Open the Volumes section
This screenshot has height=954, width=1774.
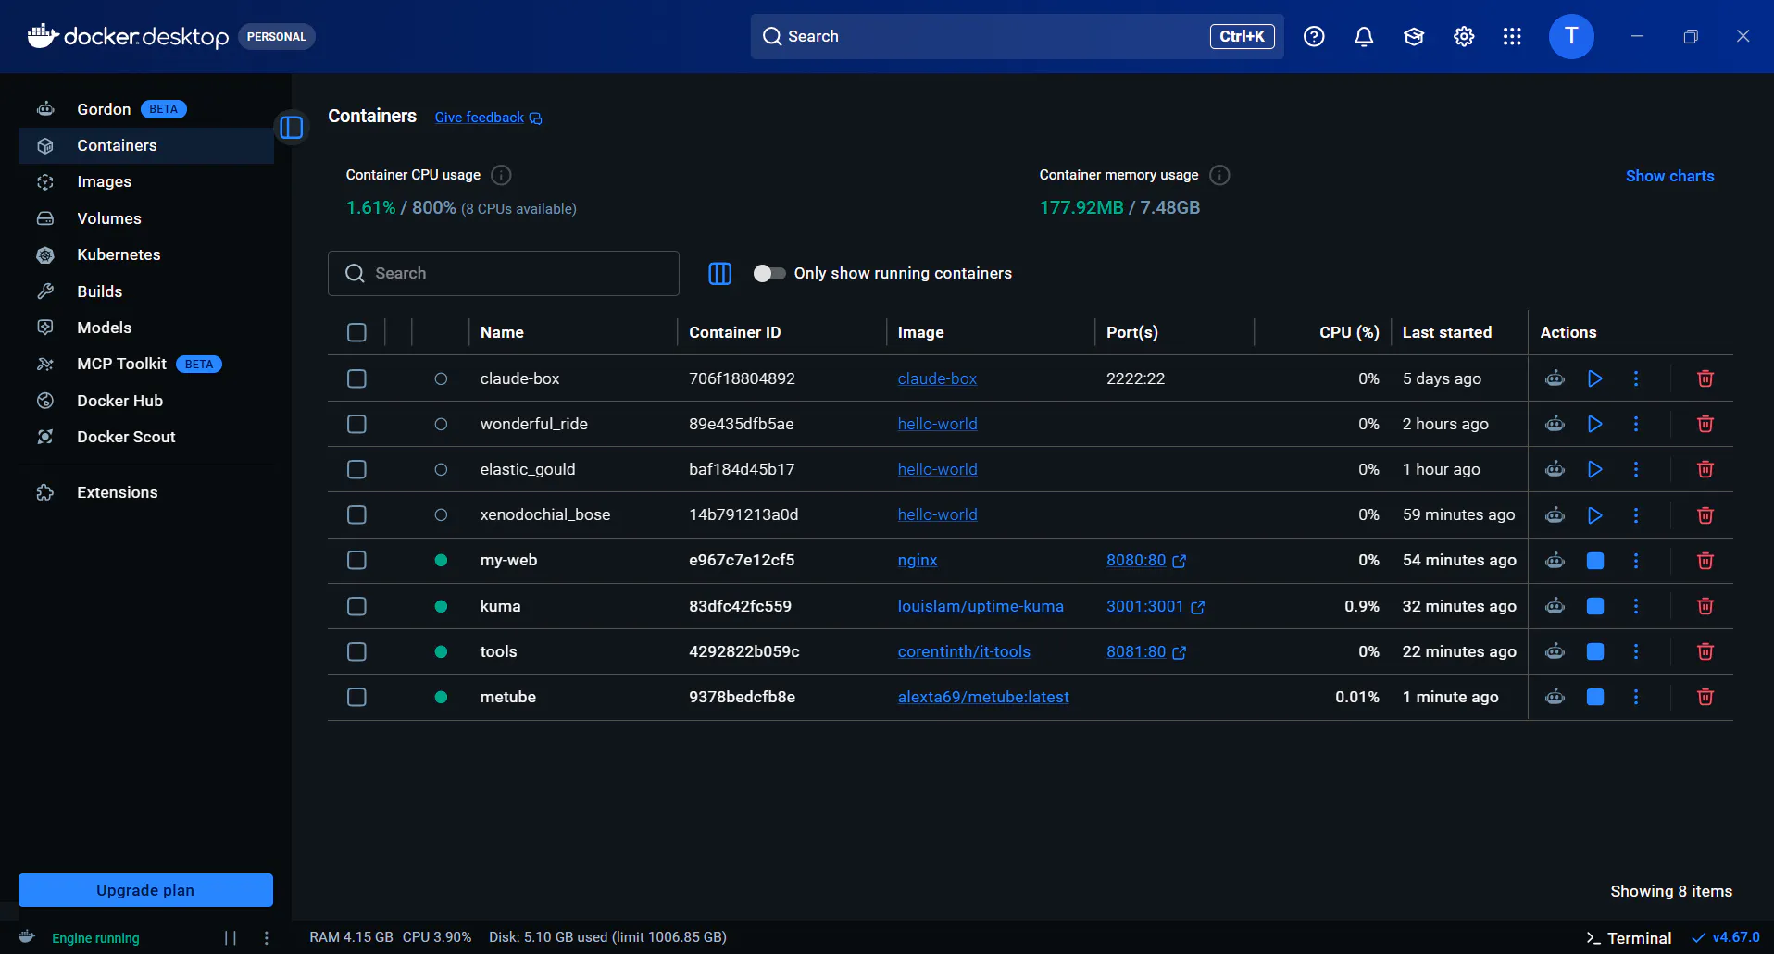108,218
